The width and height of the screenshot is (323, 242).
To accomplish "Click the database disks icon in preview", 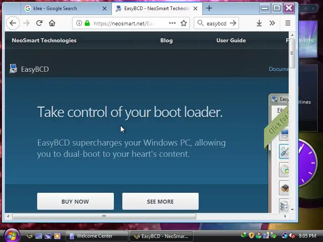I will [x=284, y=205].
